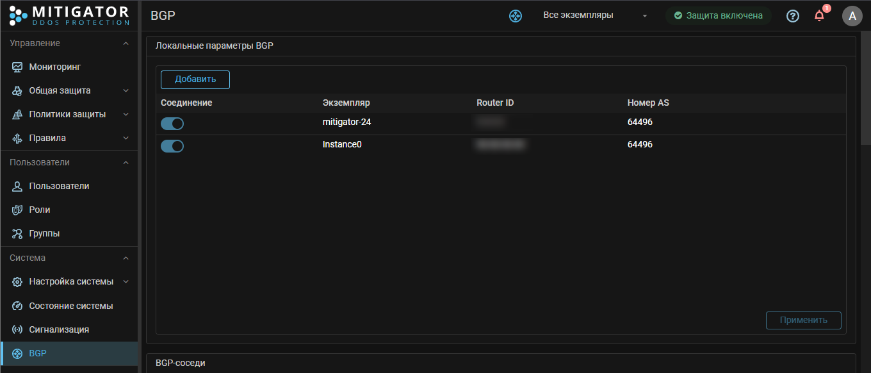Open the notifications bell icon
Image resolution: width=871 pixels, height=373 pixels.
point(819,16)
